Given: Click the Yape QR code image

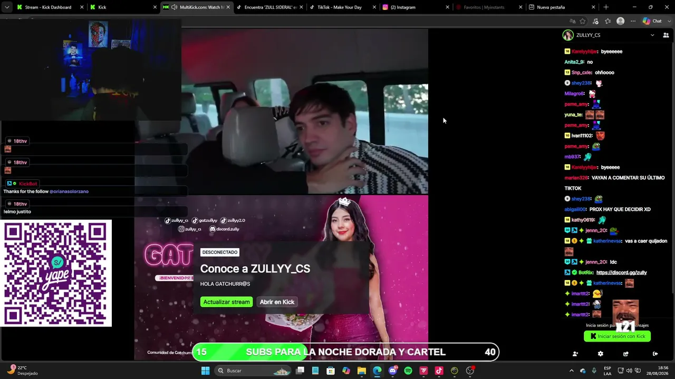Looking at the screenshot, I should 56,273.
